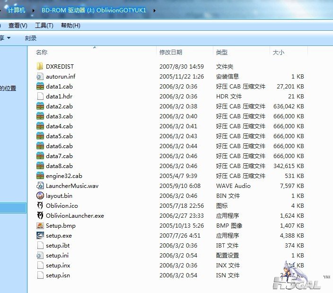Click the data1.cab archive icon
The width and height of the screenshot is (333, 293).
(40, 87)
